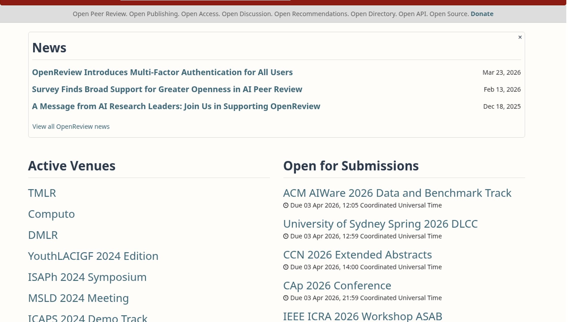This screenshot has height=322, width=573.
Task: Open MSLD 2024 Meeting venue
Action: (78, 298)
